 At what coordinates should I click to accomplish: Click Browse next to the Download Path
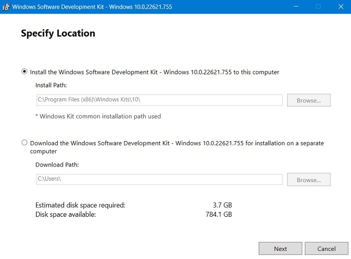point(309,180)
